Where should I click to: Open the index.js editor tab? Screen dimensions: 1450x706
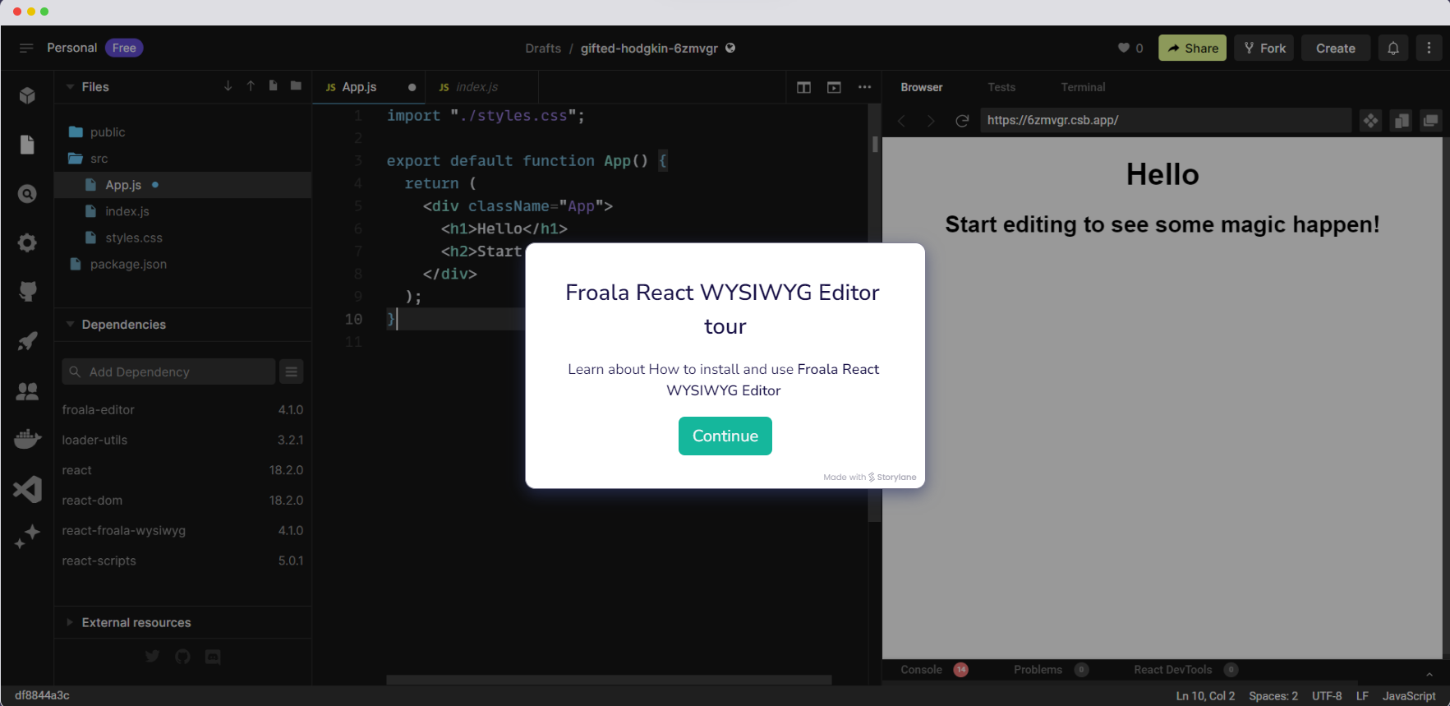point(476,87)
